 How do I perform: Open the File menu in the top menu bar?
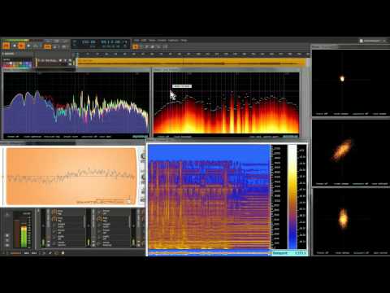point(136,41)
